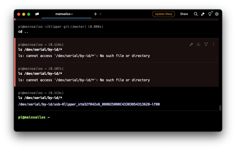Select the 'cd ..' command text

click(23, 31)
